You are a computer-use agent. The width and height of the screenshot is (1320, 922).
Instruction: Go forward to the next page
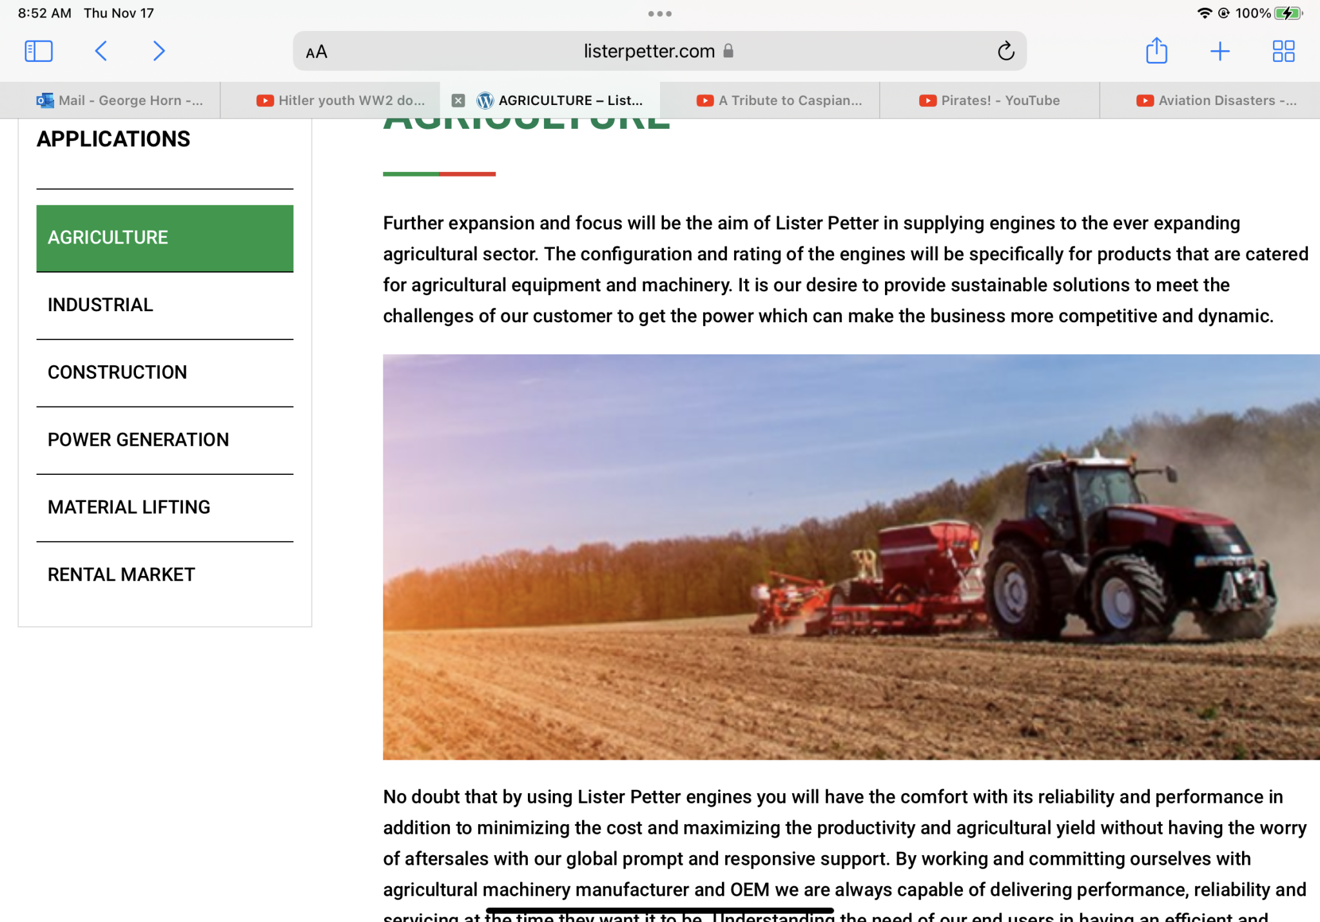click(x=159, y=51)
